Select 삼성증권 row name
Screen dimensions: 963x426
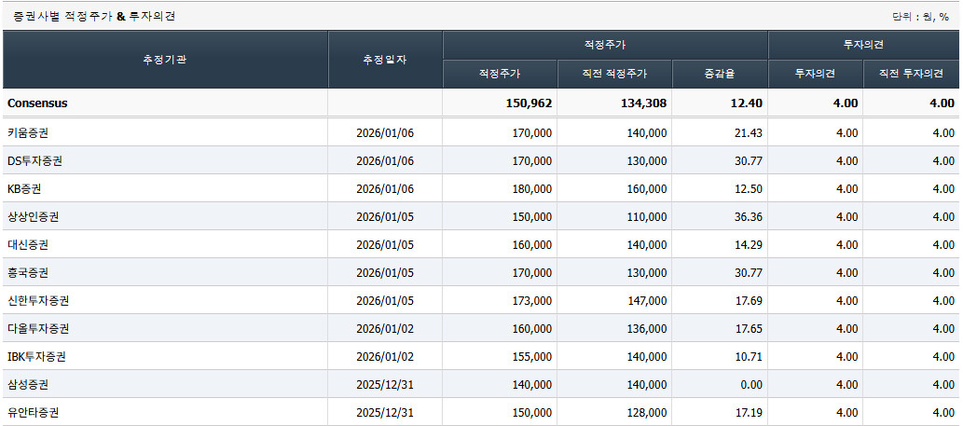(28, 385)
